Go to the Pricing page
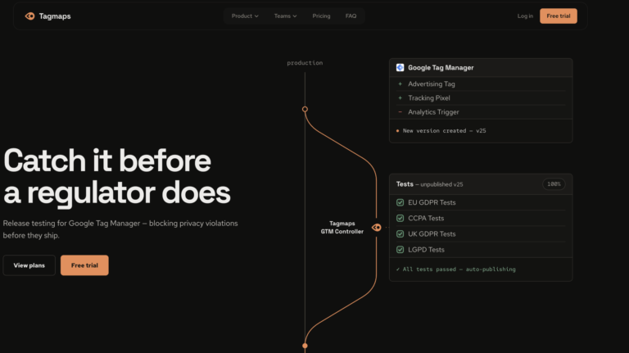 pos(321,16)
